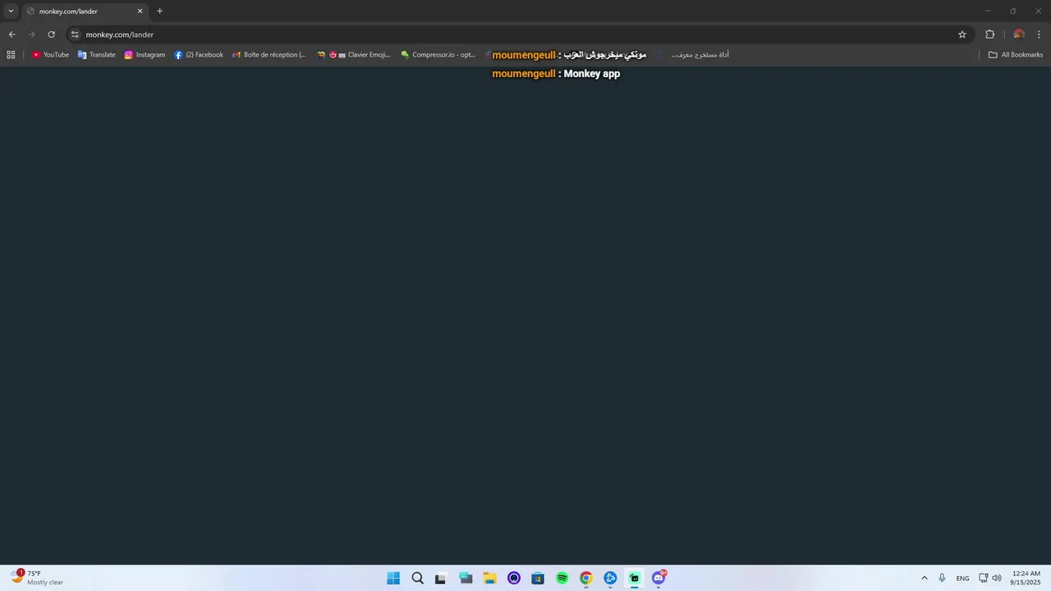Open the apps grid in bookmarks bar

pos(11,55)
